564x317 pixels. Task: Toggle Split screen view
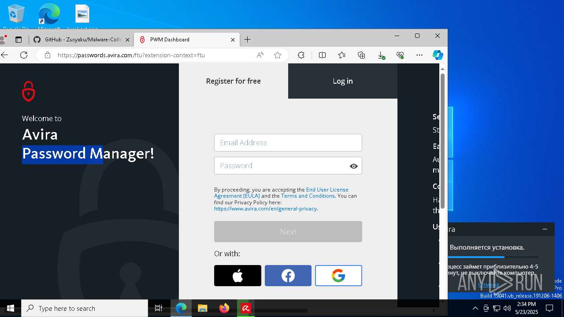[x=322, y=55]
